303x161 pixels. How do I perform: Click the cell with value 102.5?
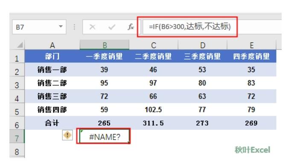[x=153, y=110]
